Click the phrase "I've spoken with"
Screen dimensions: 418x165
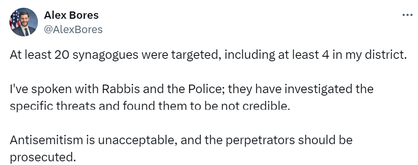(42, 89)
